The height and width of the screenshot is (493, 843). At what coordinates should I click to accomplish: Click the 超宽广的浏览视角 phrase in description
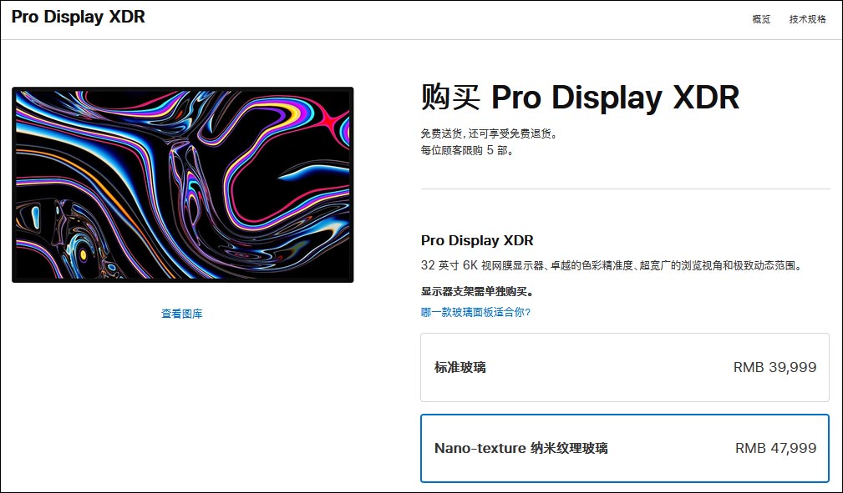pos(680,266)
